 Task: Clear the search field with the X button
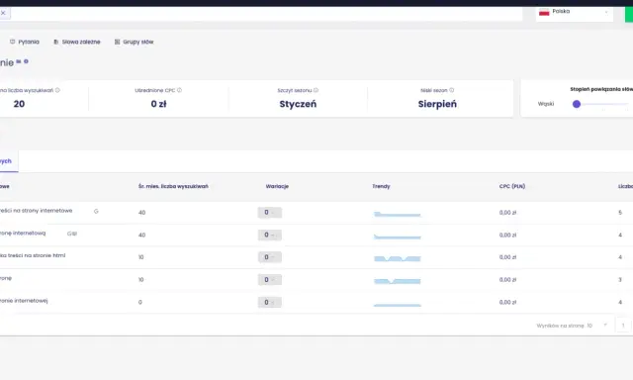[x=3, y=13]
